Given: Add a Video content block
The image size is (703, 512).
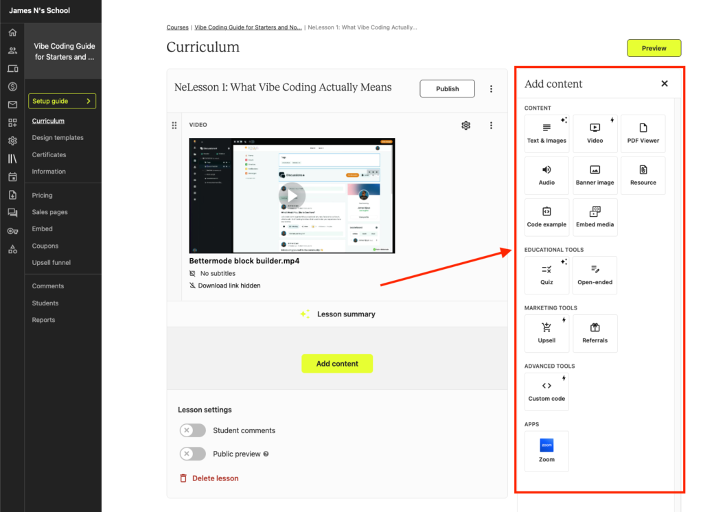Looking at the screenshot, I should (595, 133).
